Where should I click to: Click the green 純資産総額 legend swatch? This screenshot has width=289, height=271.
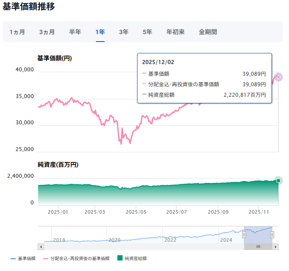pyautogui.click(x=120, y=258)
